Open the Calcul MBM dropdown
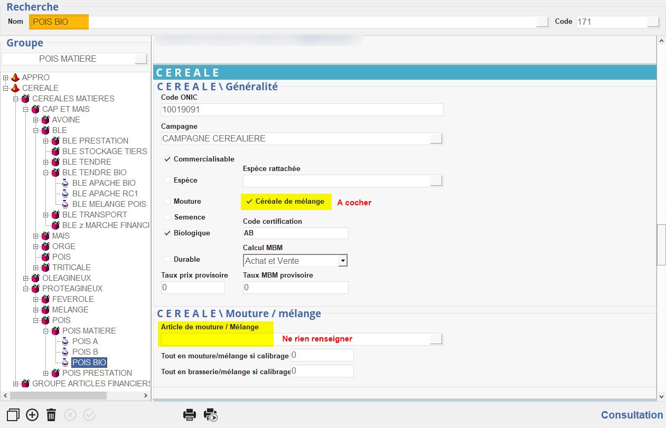Viewport: 666px width, 428px height. pos(343,261)
